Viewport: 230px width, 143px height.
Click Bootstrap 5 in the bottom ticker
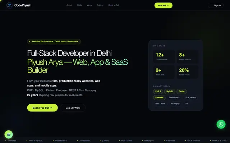pyautogui.click(x=61, y=140)
